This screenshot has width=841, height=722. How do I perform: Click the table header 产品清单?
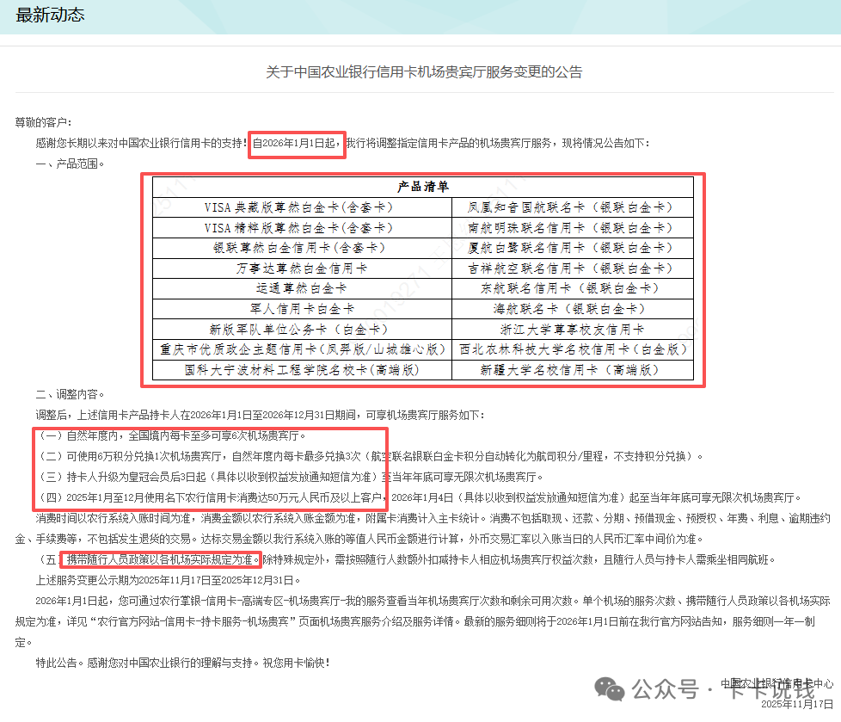pyautogui.click(x=422, y=187)
